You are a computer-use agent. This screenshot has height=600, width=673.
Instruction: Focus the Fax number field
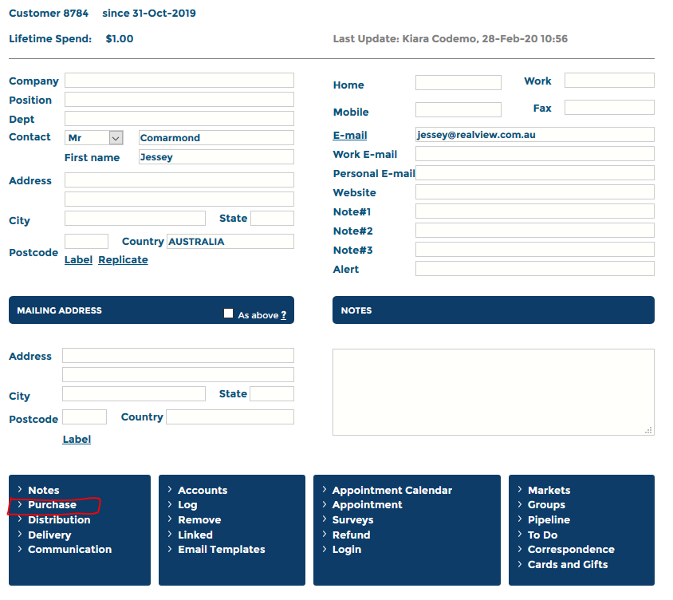click(609, 108)
